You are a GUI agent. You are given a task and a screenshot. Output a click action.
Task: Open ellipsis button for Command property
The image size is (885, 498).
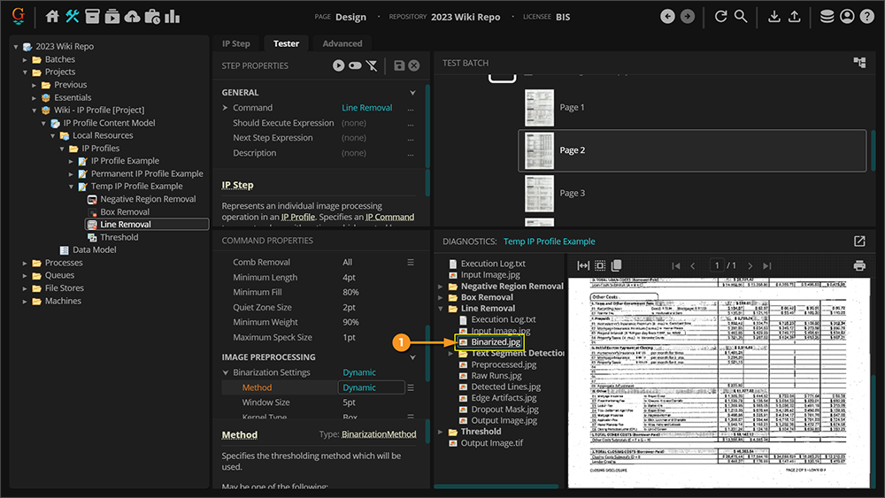pyautogui.click(x=411, y=108)
